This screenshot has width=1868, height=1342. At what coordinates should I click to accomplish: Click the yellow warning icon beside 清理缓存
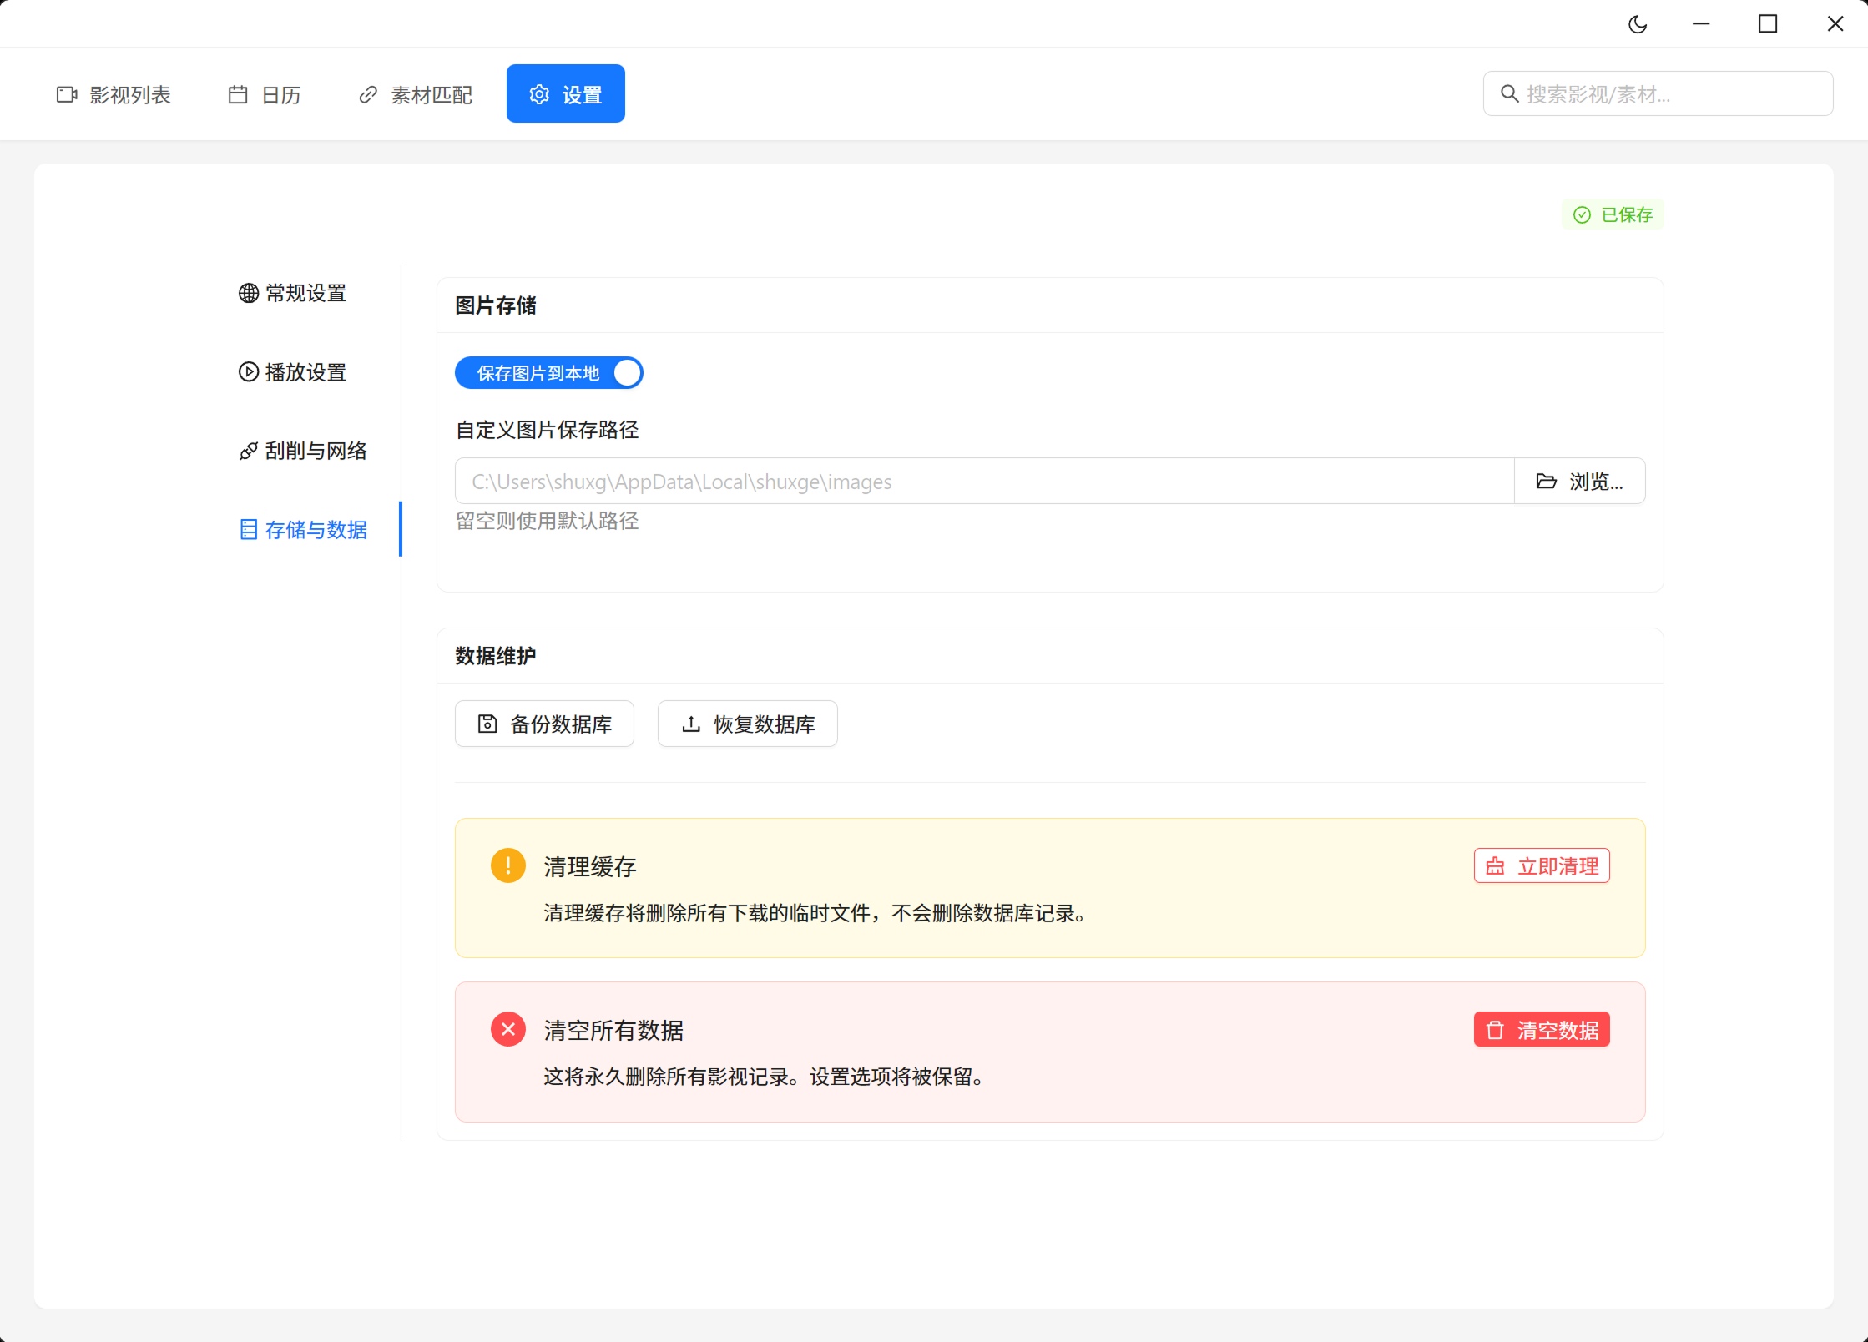pyautogui.click(x=507, y=865)
